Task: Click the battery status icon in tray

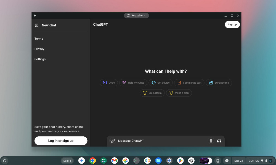Action: pos(266,161)
